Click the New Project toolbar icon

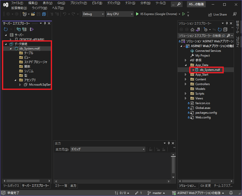25,14
